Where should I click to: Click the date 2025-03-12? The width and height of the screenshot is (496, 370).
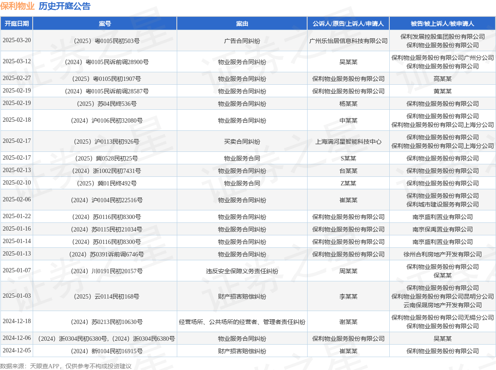coord(17,62)
